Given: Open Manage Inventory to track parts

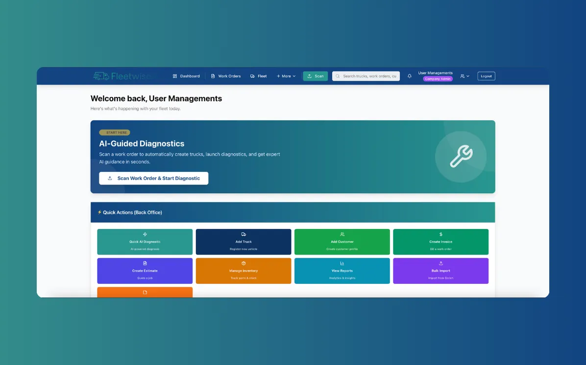Looking at the screenshot, I should pos(243,271).
